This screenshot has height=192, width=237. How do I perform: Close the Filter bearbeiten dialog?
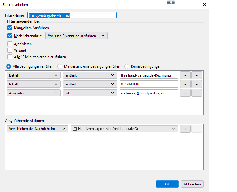tap(204, 4)
